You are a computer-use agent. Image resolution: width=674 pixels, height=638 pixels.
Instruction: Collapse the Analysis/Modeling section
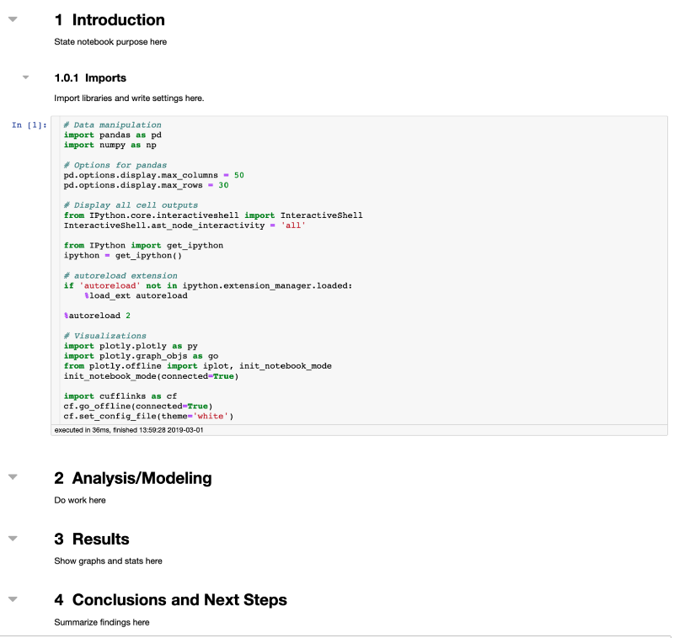click(12, 477)
